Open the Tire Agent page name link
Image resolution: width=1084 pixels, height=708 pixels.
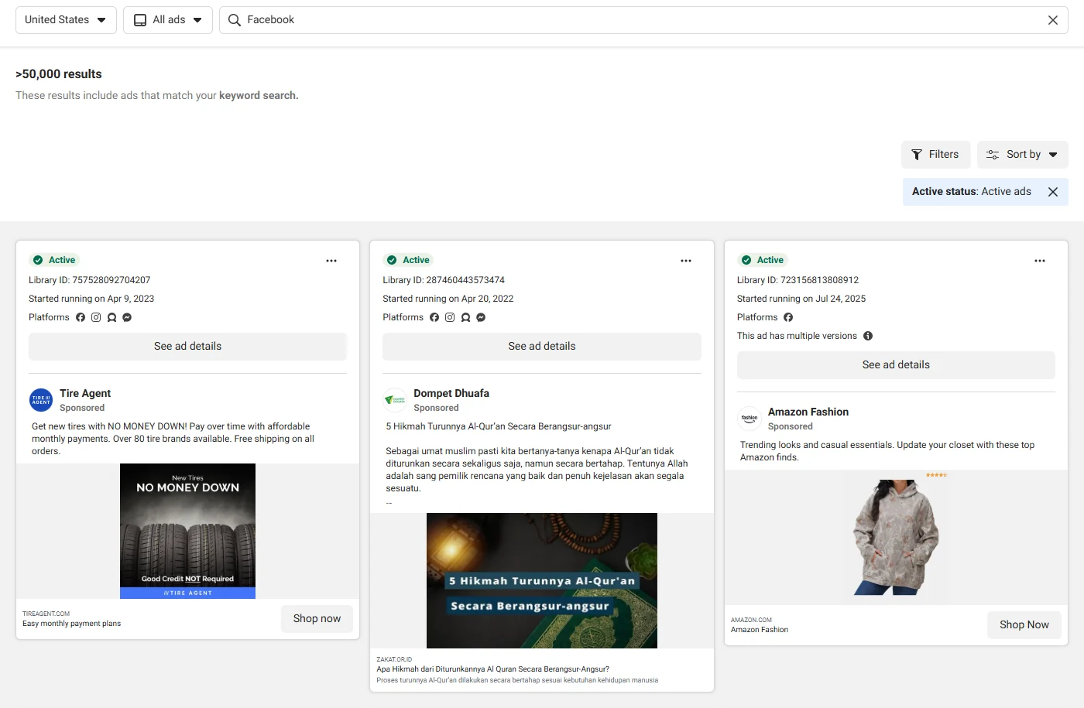click(x=85, y=393)
